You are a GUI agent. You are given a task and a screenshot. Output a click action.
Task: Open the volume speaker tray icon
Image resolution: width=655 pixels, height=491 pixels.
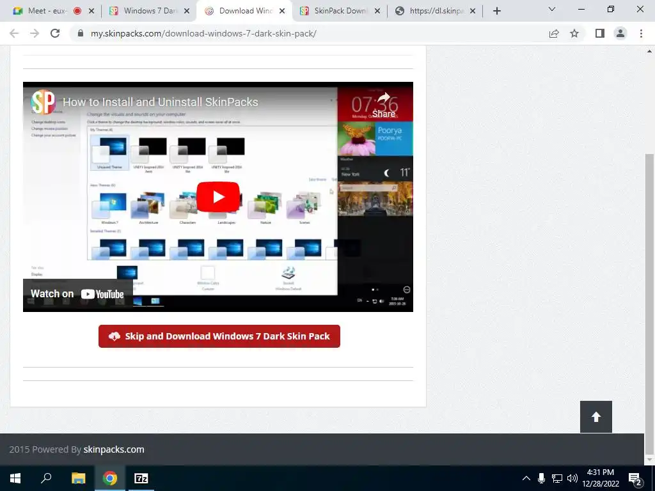click(x=572, y=478)
